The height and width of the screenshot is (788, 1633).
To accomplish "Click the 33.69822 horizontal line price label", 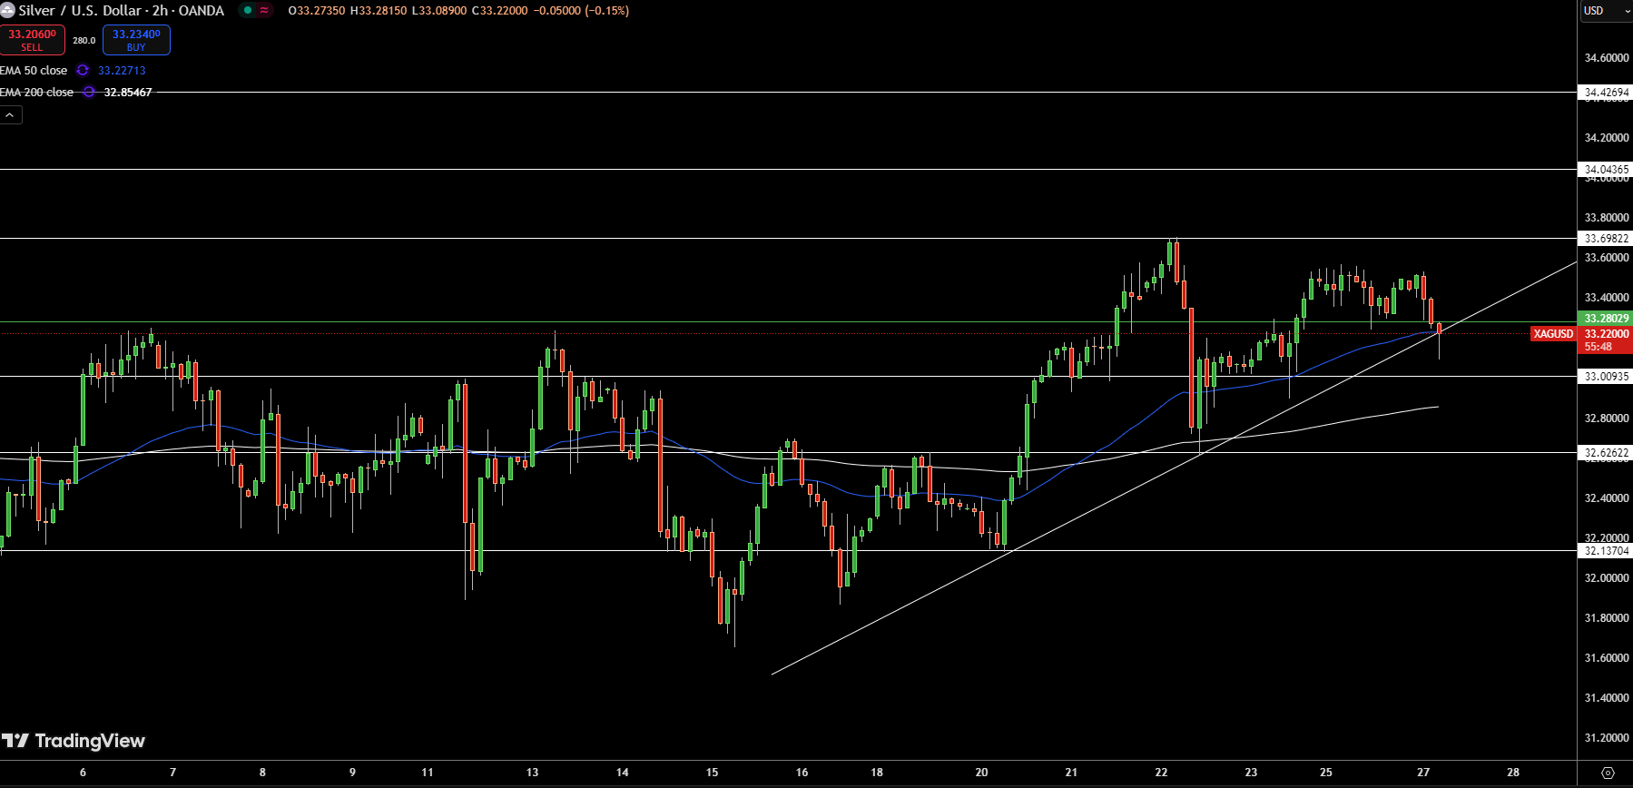I will pyautogui.click(x=1606, y=238).
